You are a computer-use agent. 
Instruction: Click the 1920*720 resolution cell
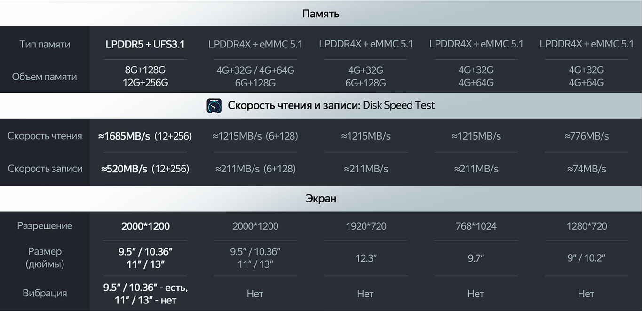click(x=366, y=226)
